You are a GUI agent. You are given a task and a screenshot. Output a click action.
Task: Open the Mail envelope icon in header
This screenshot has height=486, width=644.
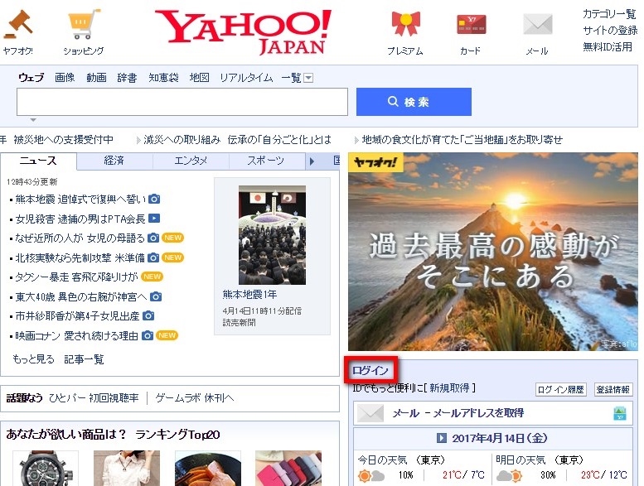click(x=537, y=24)
